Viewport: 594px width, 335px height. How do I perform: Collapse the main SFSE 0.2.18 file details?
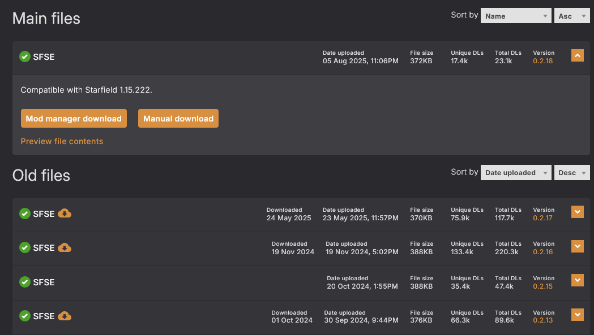coord(577,55)
